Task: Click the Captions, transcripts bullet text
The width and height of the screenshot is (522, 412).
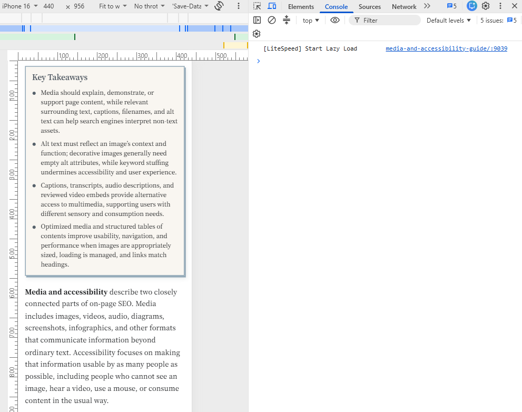Action: 107,200
